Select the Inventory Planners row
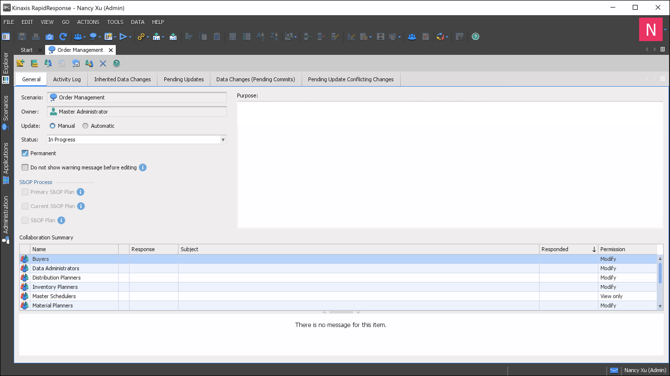The height and width of the screenshot is (376, 670). click(338, 287)
